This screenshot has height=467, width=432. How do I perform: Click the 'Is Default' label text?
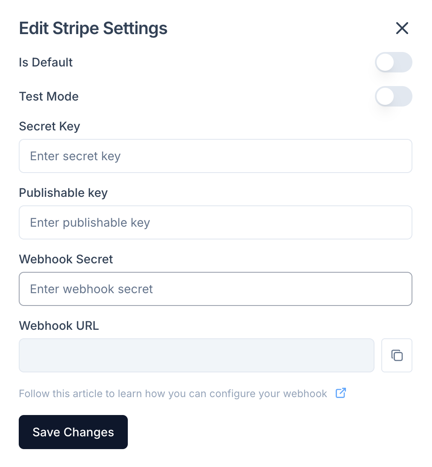[46, 63]
